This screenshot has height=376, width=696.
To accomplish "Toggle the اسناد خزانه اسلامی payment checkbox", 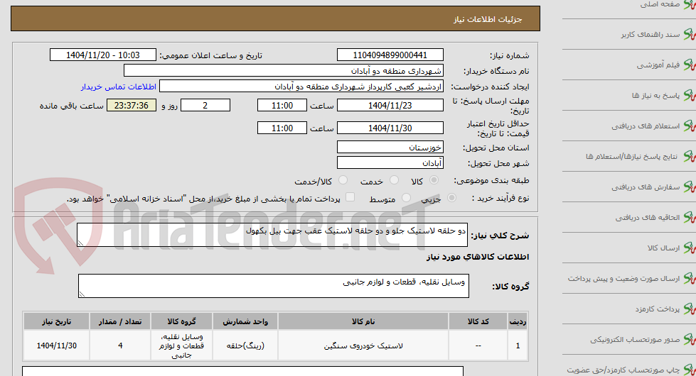I will (350, 197).
